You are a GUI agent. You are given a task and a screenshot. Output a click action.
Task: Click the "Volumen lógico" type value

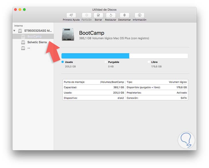tap(178, 82)
